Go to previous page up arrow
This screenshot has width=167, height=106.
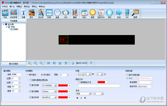point(73,63)
